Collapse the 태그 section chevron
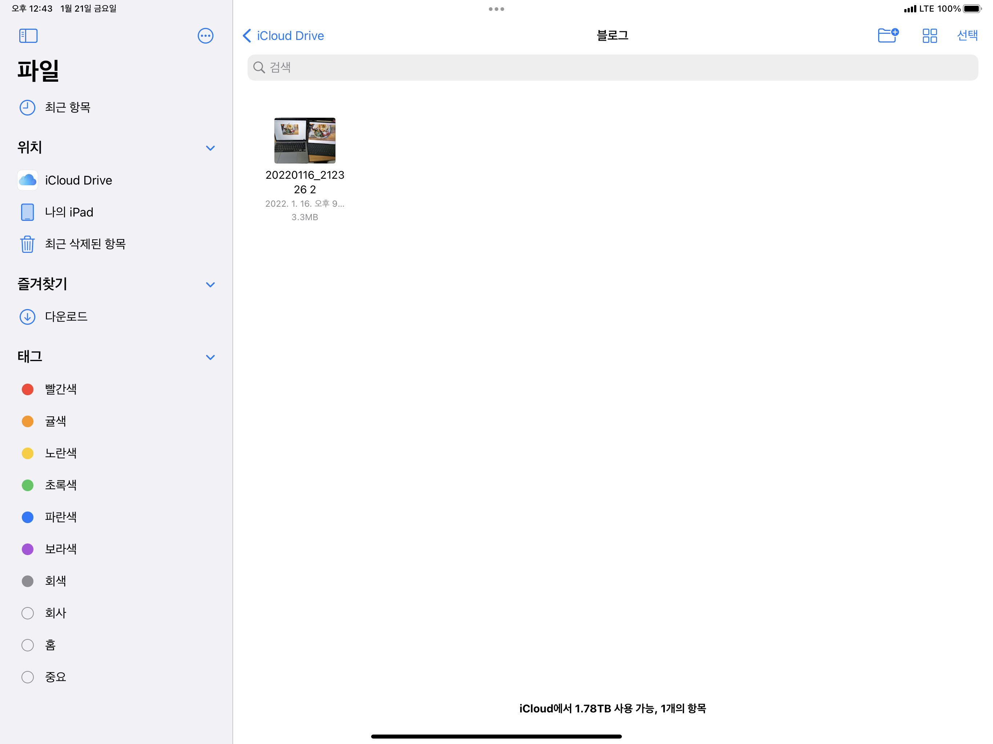Image resolution: width=993 pixels, height=744 pixels. pyautogui.click(x=210, y=357)
